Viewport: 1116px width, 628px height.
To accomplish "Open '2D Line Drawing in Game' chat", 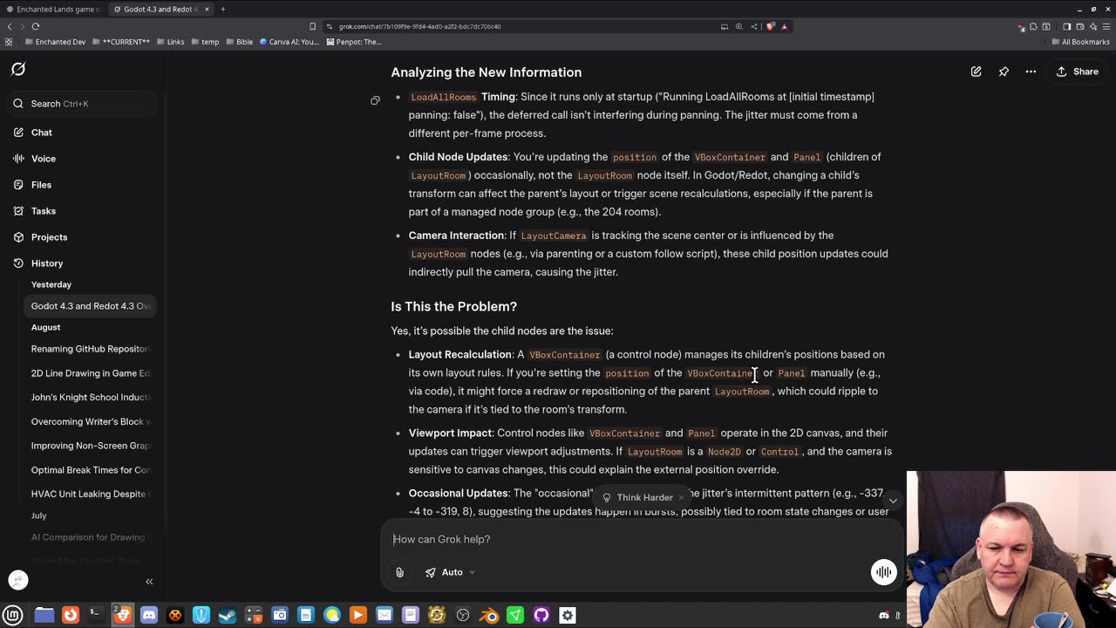I will pyautogui.click(x=91, y=373).
